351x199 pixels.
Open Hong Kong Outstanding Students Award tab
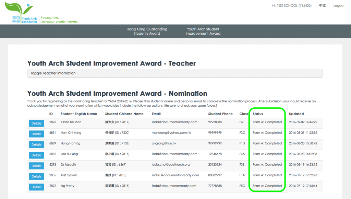pyautogui.click(x=147, y=31)
